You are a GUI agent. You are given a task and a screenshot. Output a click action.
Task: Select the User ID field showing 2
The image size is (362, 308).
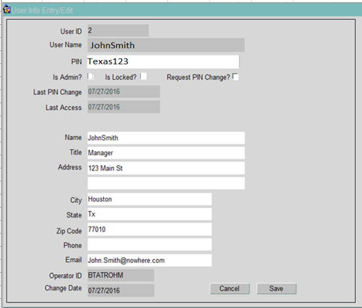118,31
